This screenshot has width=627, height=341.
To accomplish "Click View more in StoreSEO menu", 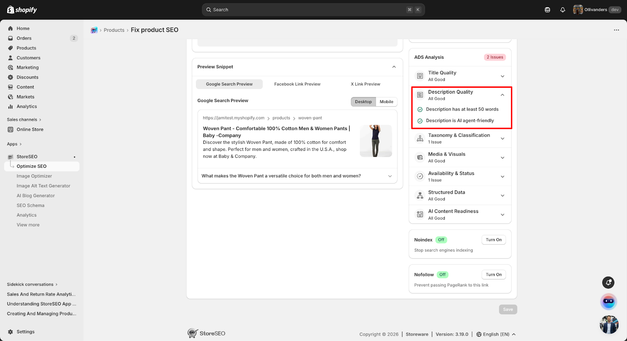I will click(x=28, y=225).
